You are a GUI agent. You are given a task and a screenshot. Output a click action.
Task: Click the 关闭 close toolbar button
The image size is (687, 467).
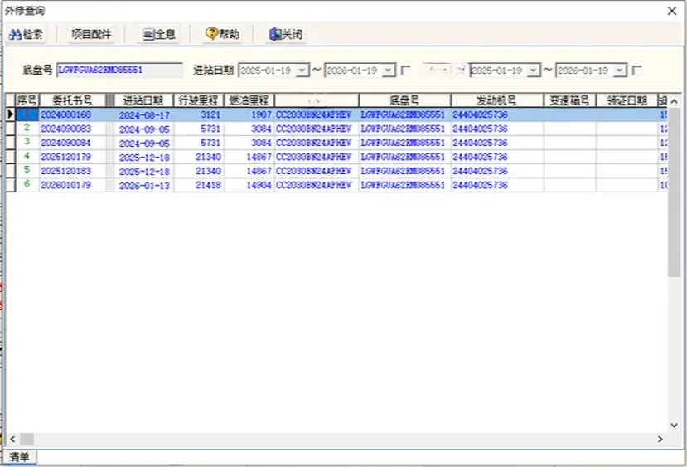pos(285,35)
